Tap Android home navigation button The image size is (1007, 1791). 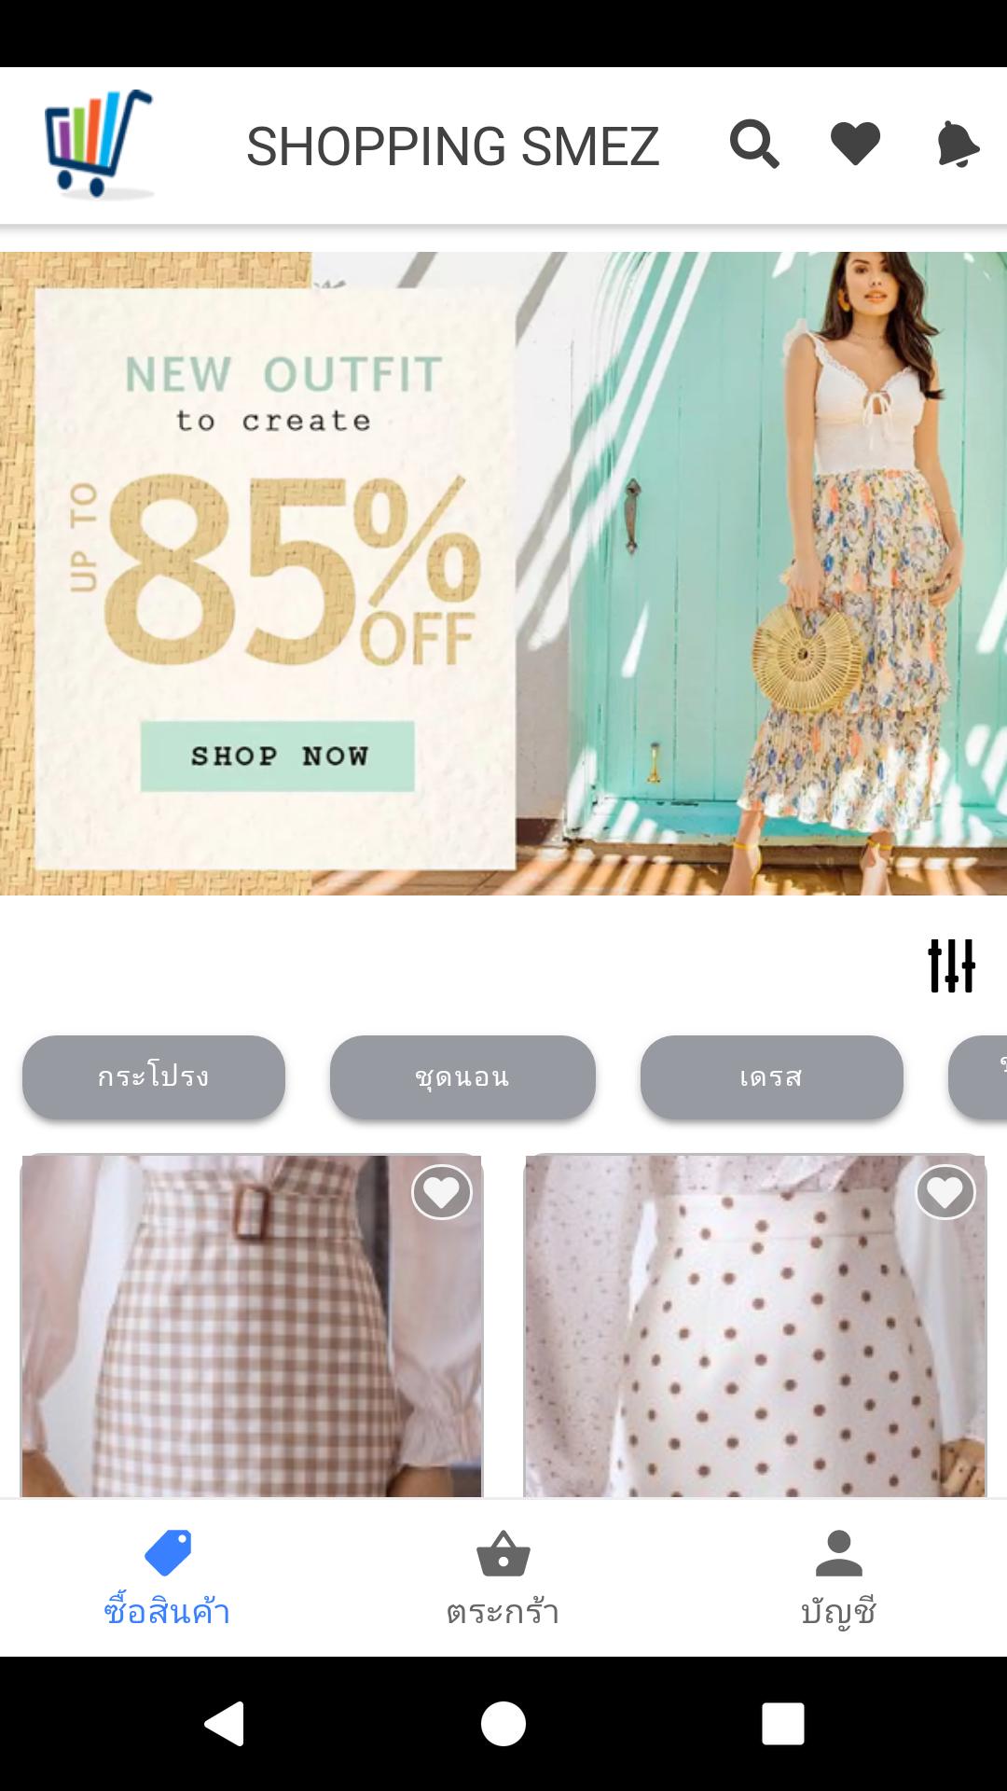(504, 1723)
